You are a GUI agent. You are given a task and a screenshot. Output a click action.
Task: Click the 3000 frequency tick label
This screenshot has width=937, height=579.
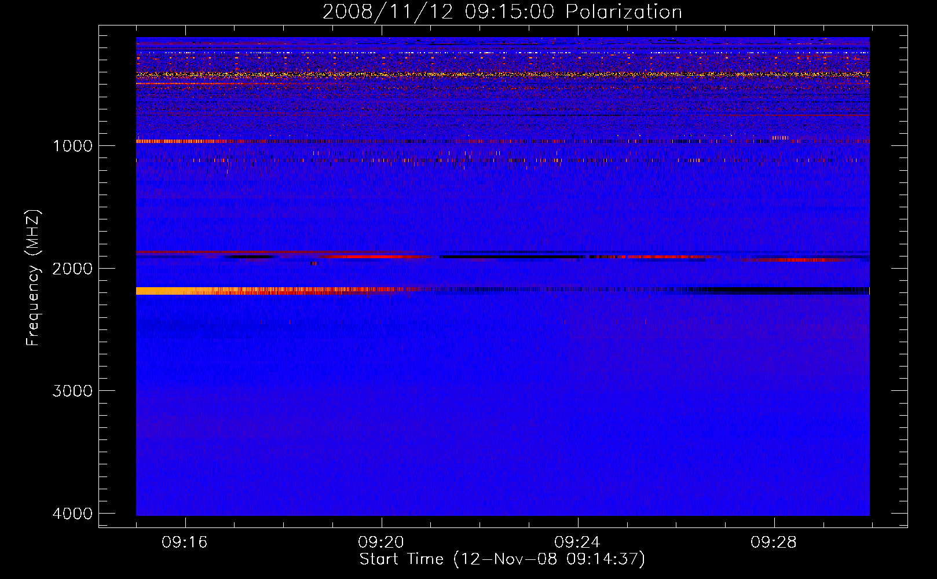click(72, 391)
